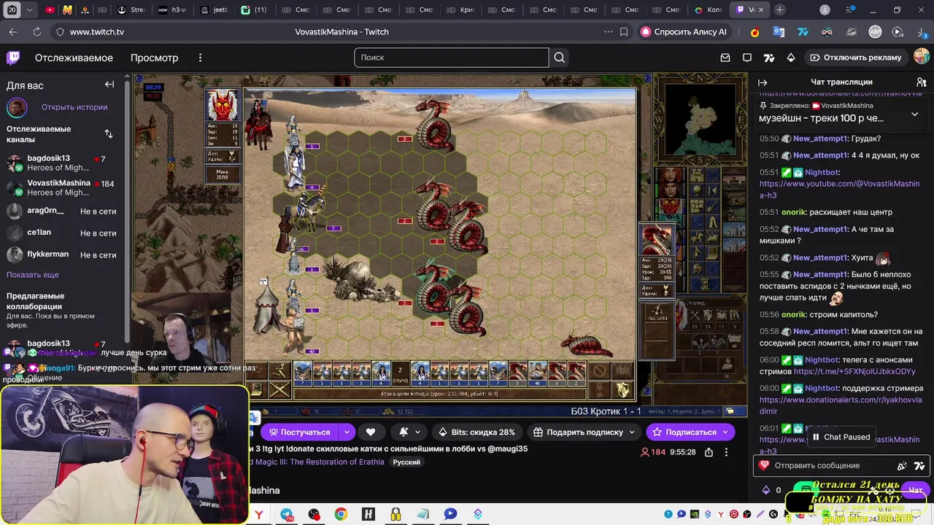Expand the Постучаться dropdown arrow

[x=347, y=432]
